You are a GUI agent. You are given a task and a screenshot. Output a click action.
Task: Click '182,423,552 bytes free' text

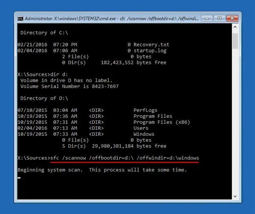click(133, 63)
